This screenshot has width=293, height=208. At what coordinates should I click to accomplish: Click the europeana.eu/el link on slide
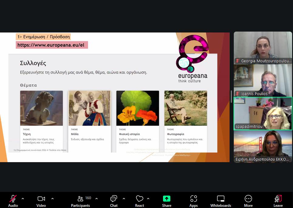click(51, 45)
